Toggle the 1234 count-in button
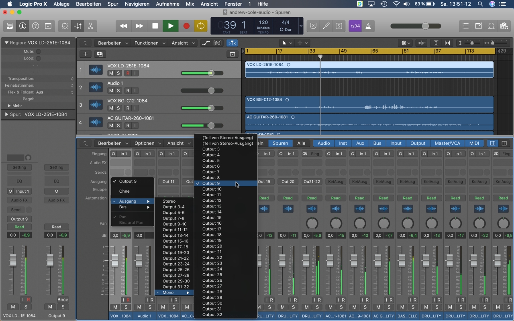The width and height of the screenshot is (514, 321). tap(355, 26)
